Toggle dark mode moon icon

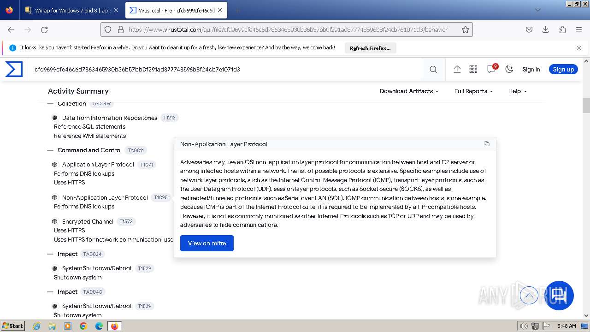click(509, 69)
